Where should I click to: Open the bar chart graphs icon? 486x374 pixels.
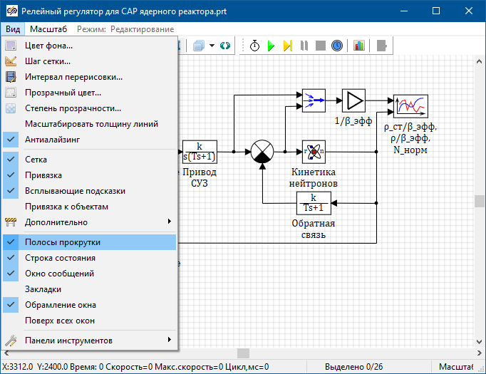point(358,46)
